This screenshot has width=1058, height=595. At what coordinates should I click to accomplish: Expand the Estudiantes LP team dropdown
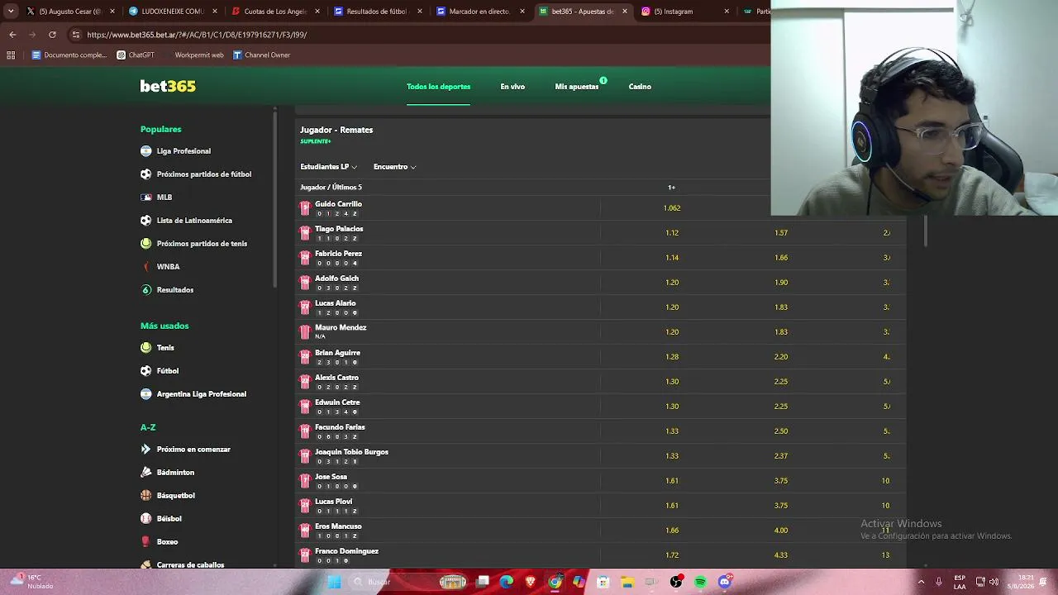pyautogui.click(x=329, y=167)
